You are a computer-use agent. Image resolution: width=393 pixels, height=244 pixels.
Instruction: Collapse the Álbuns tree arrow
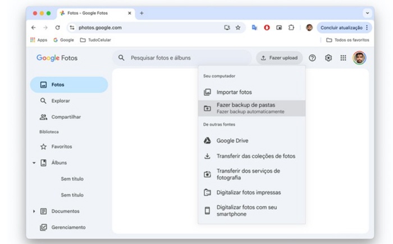[x=34, y=163]
